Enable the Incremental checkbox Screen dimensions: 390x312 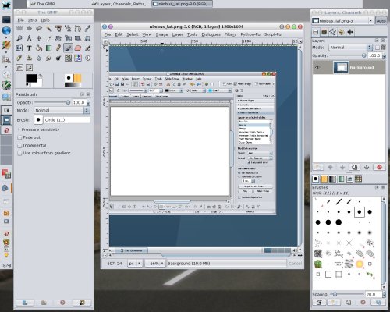(x=19, y=145)
